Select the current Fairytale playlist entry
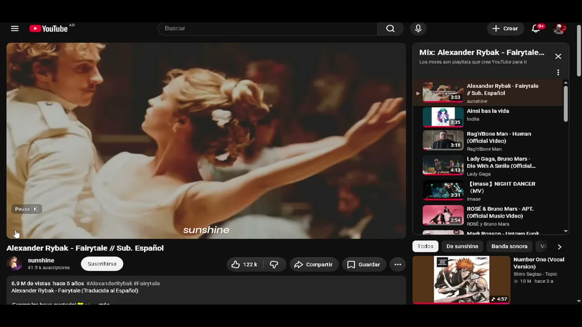The height and width of the screenshot is (327, 582). pyautogui.click(x=488, y=93)
